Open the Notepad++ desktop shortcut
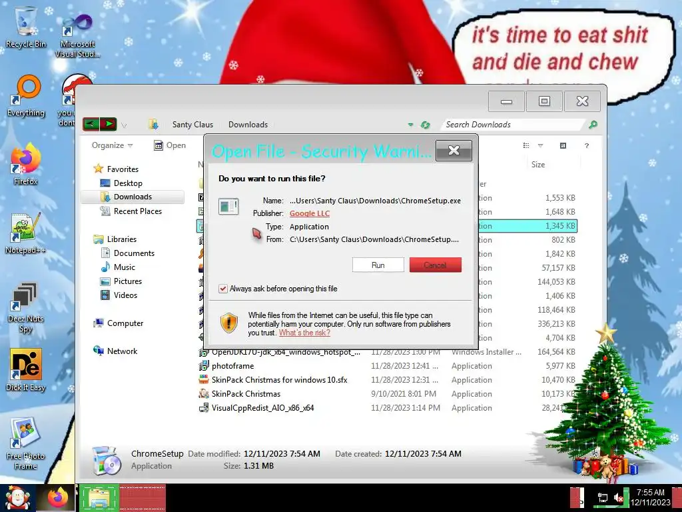 point(26,233)
